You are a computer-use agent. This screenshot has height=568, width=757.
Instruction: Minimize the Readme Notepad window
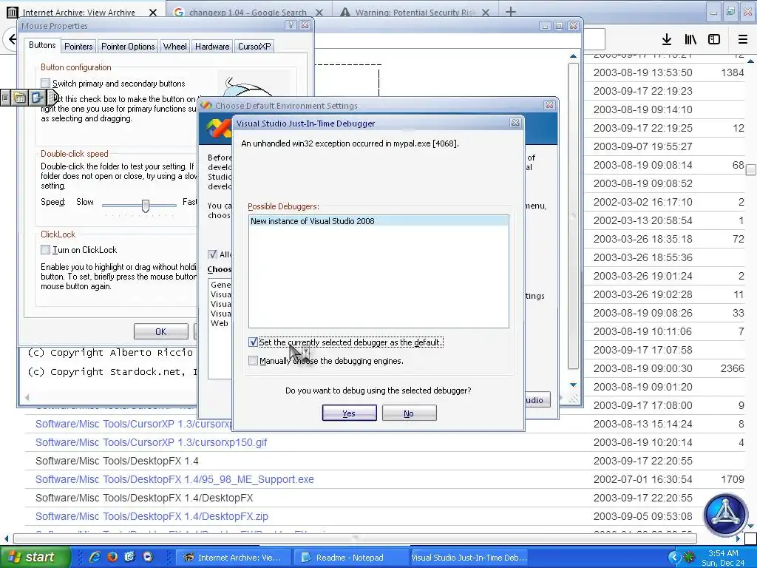click(545, 26)
